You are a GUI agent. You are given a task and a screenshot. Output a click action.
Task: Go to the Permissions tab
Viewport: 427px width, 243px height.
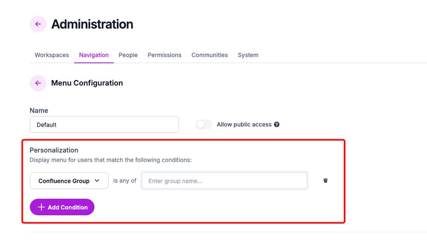tap(165, 55)
